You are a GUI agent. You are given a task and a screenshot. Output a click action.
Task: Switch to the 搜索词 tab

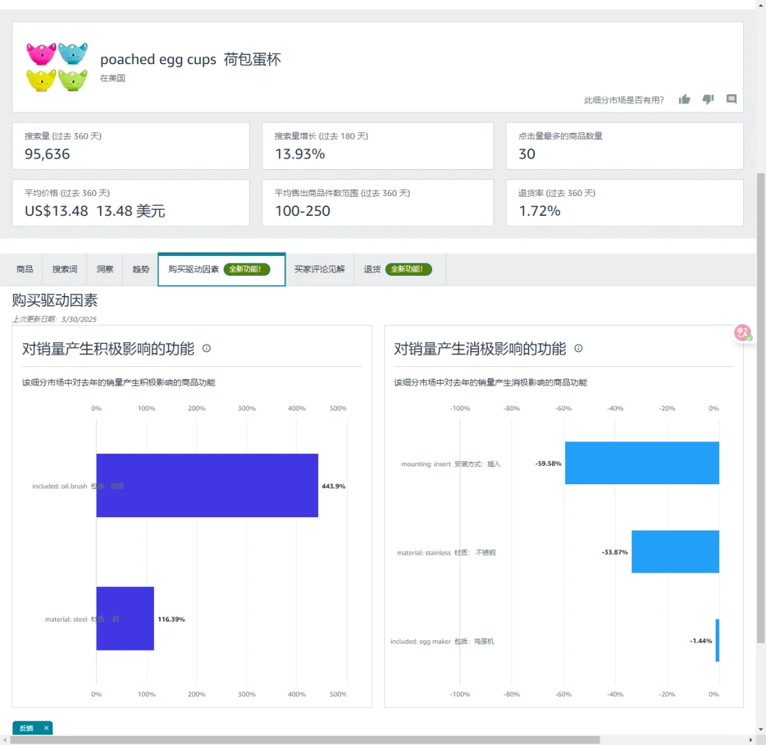pos(64,269)
